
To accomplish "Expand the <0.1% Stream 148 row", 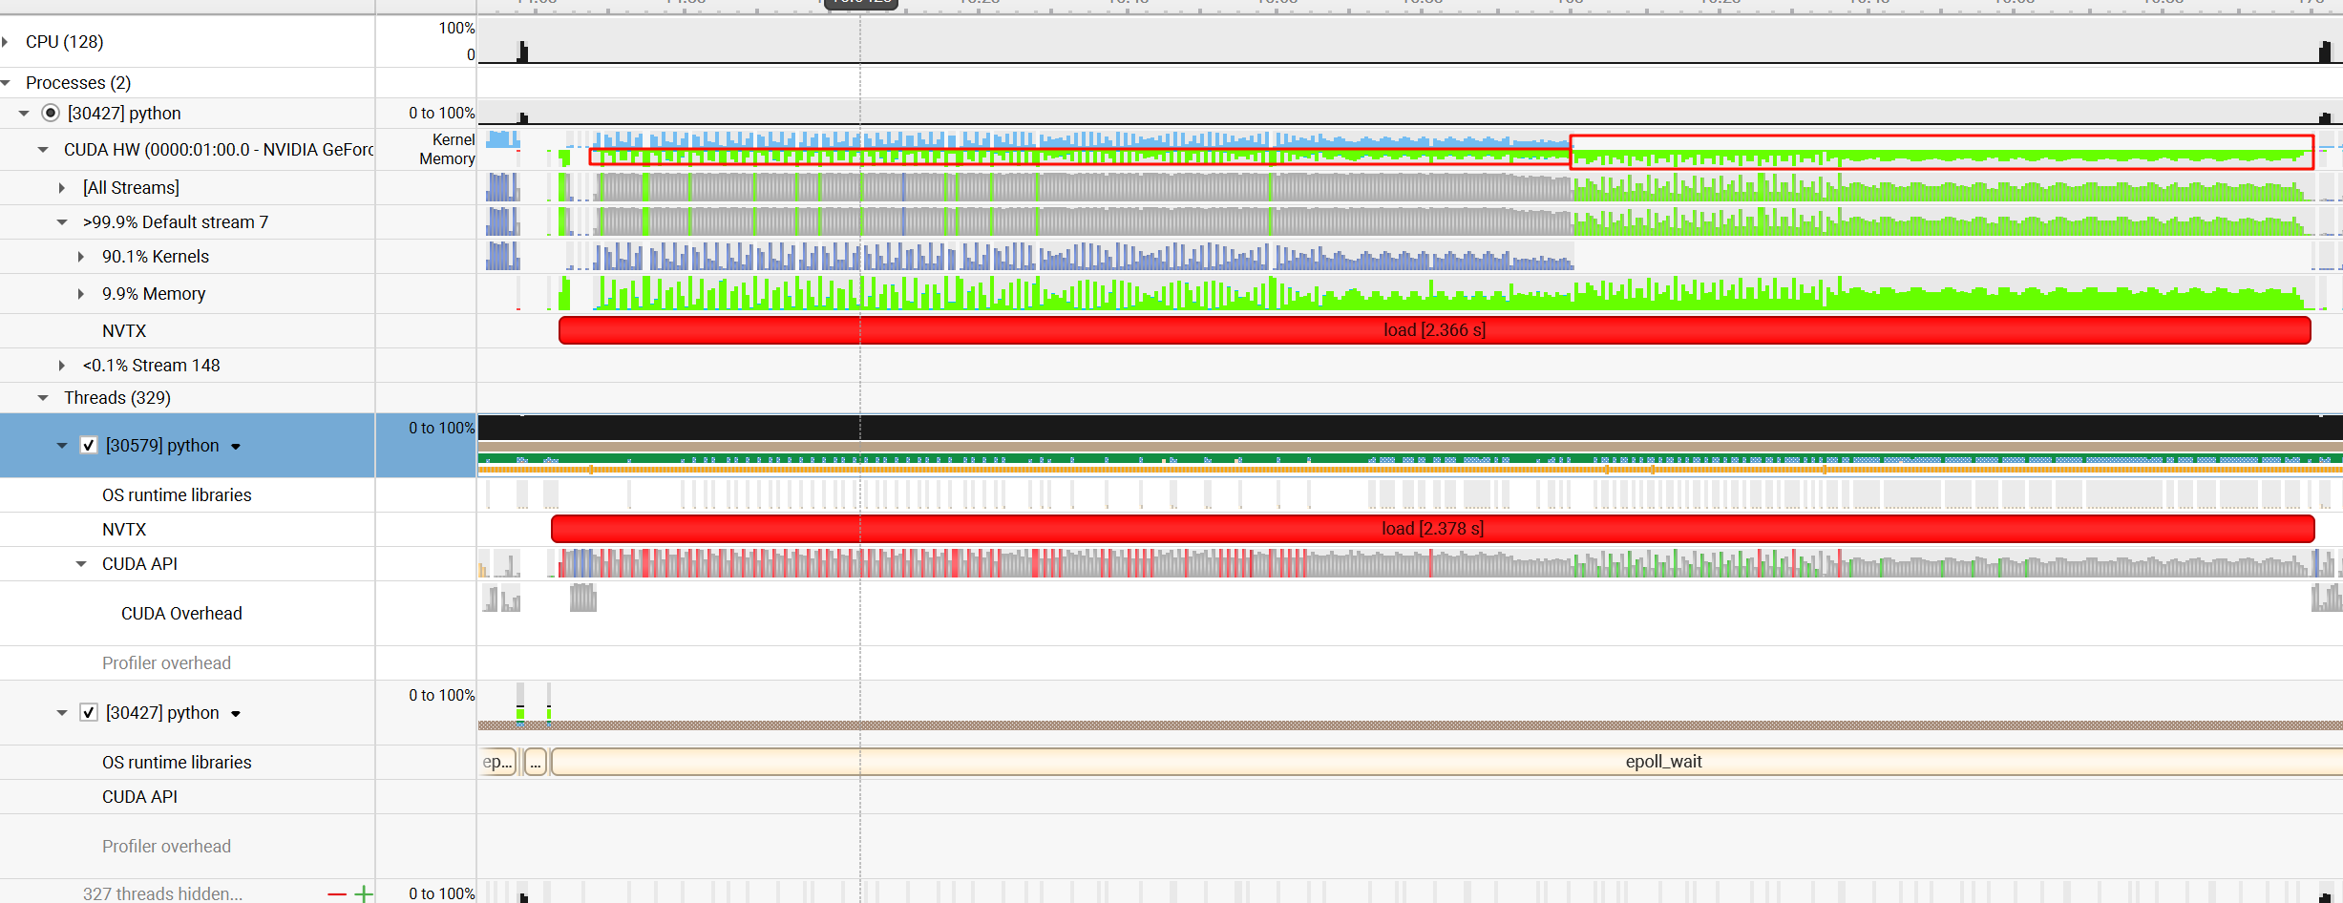I will click(62, 366).
